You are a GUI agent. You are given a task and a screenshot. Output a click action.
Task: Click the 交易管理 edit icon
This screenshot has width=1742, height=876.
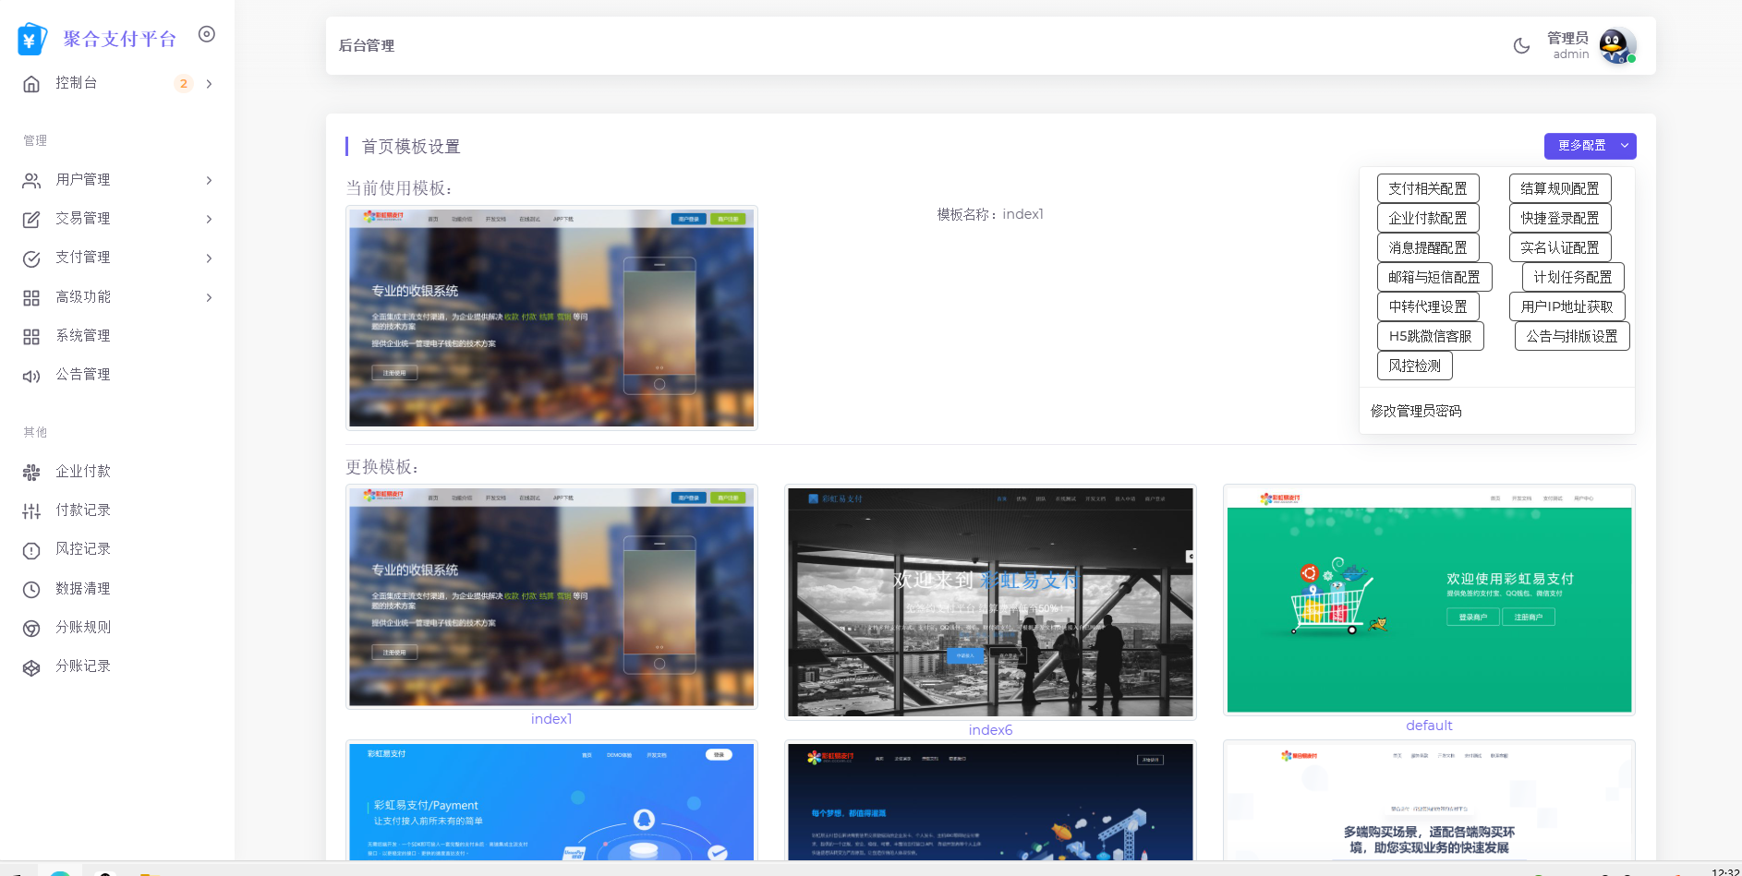point(31,219)
